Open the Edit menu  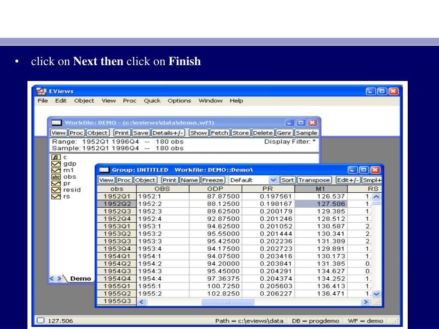(61, 101)
